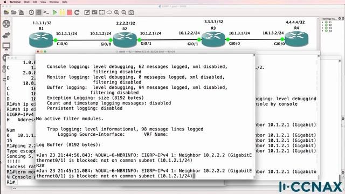The height and width of the screenshot is (194, 345).
Task: Click the 10.1.2.2/24 address label
Action: (189, 33)
